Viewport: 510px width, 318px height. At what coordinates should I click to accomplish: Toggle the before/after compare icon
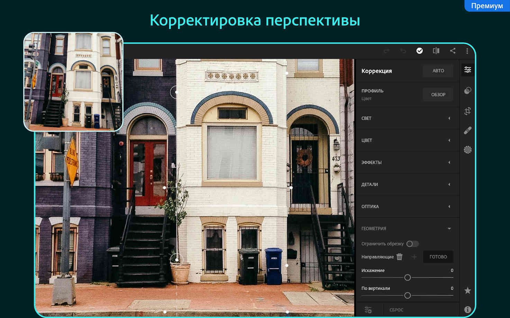pyautogui.click(x=436, y=51)
